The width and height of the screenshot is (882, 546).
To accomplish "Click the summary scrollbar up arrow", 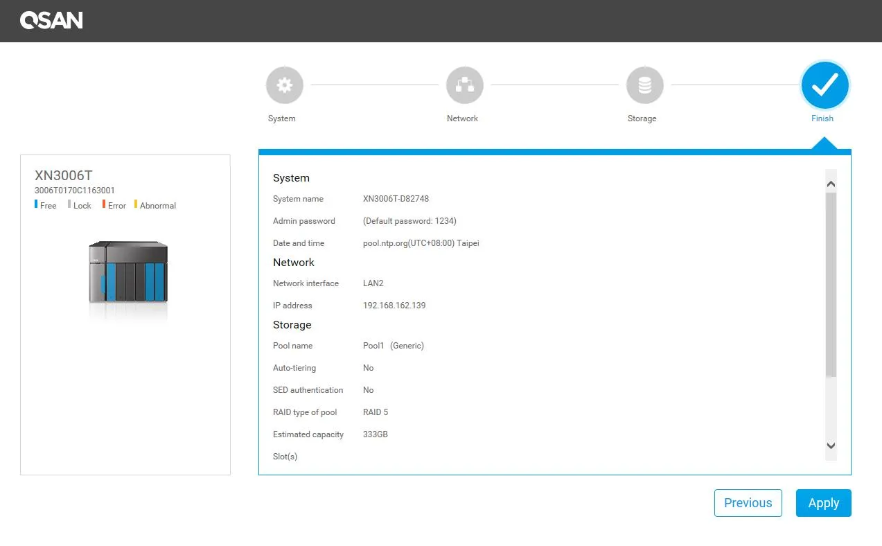I will [831, 184].
